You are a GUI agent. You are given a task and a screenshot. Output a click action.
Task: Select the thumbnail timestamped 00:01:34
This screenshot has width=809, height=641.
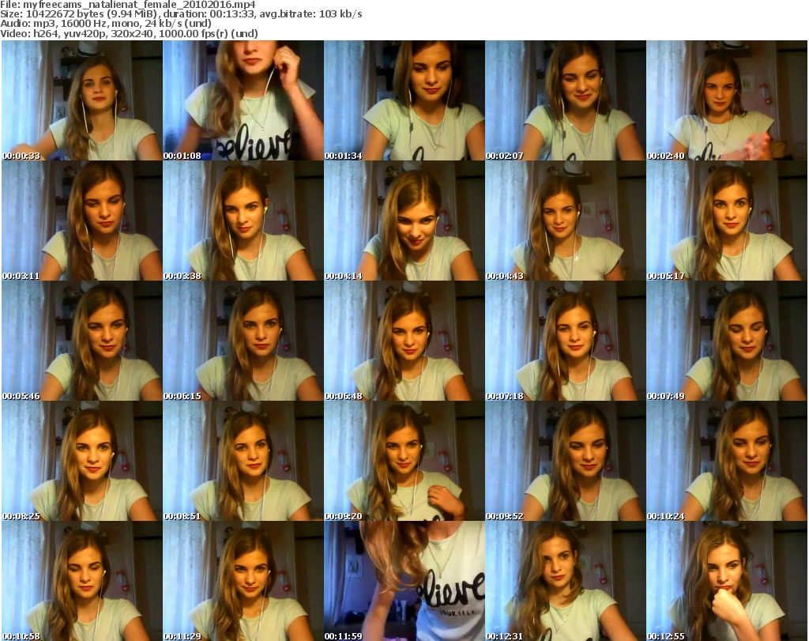404,100
